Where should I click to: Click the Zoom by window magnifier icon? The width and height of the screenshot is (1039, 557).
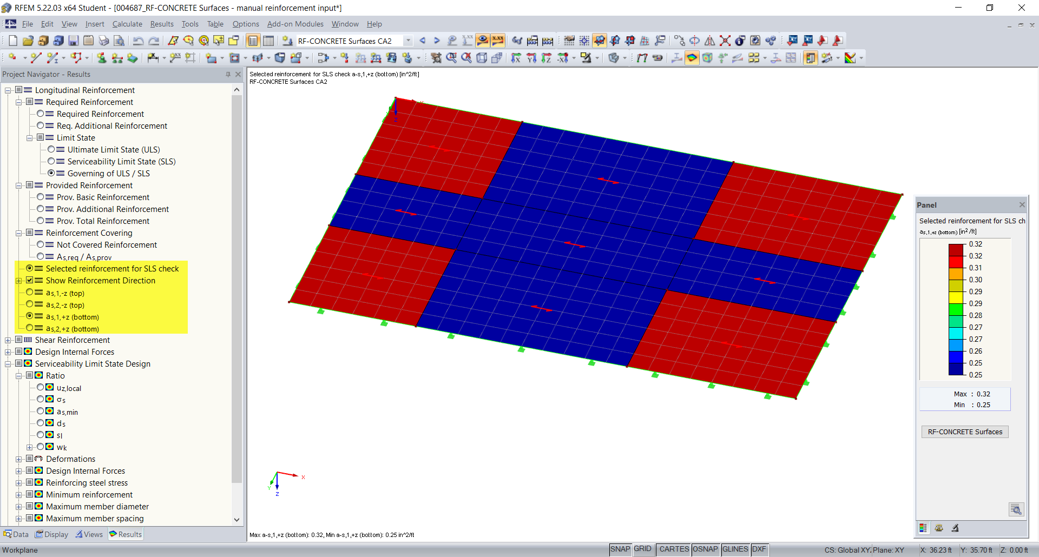point(451,58)
